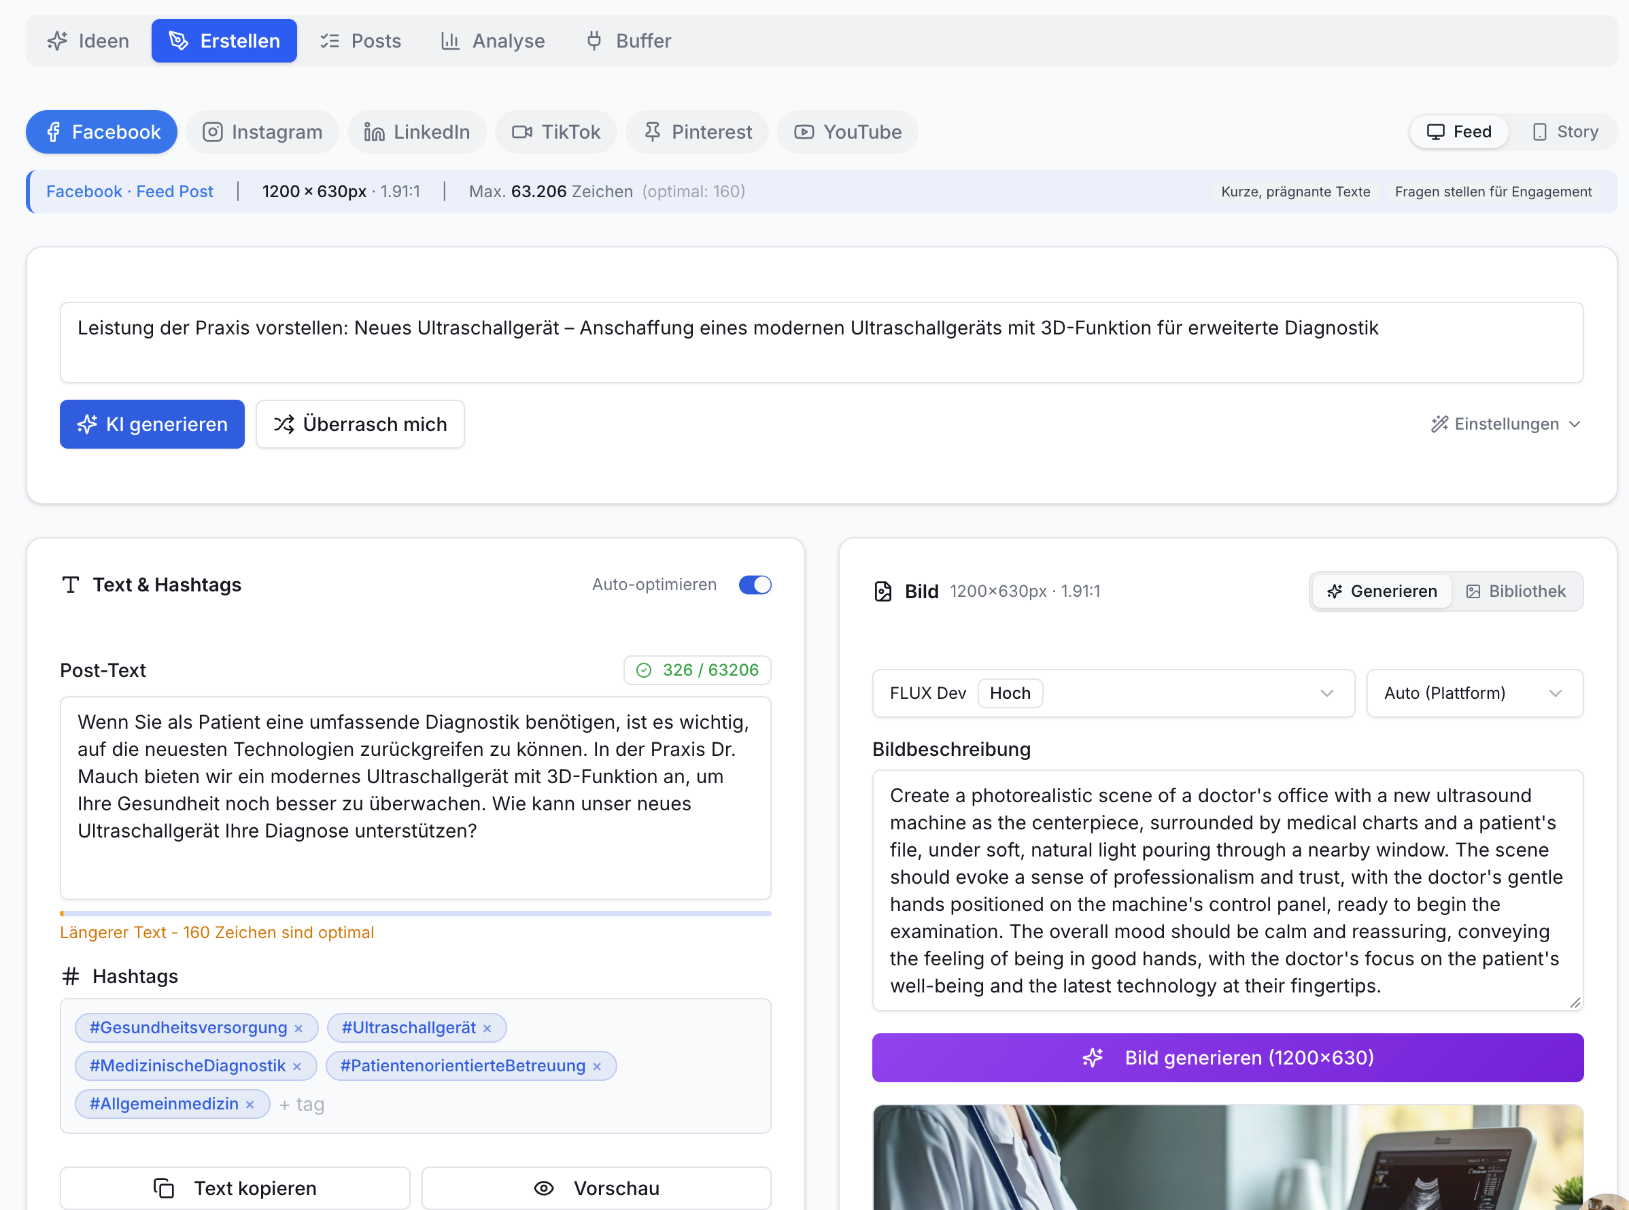Viewport: 1629px width, 1210px height.
Task: Click Überrasch mich button
Action: click(x=360, y=424)
